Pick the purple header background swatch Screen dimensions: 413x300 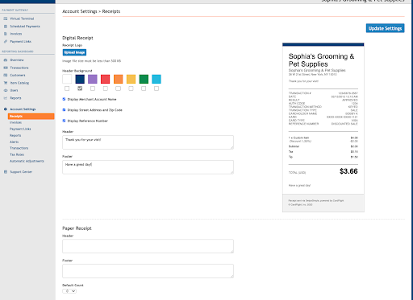point(93,79)
